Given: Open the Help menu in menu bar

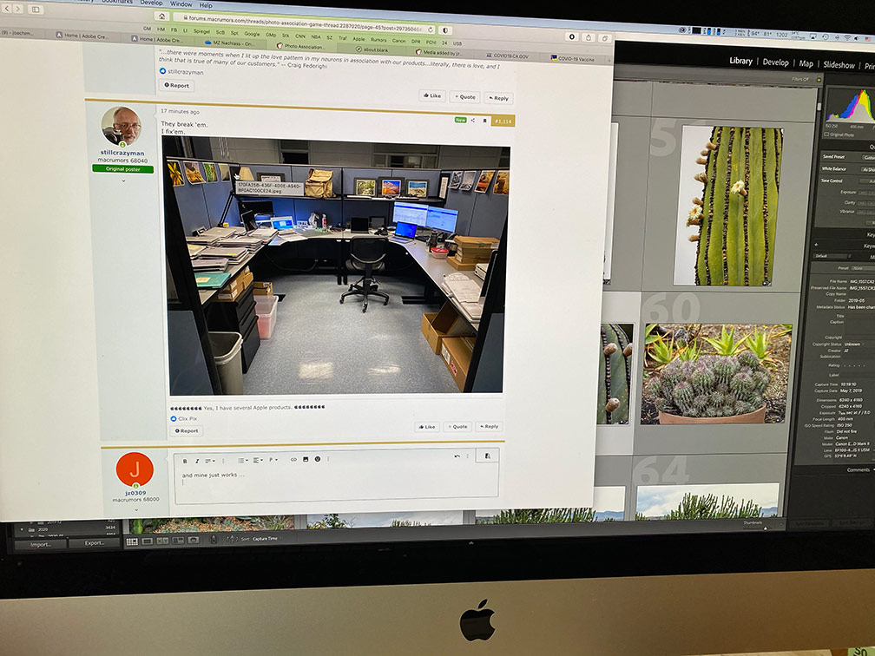Looking at the screenshot, I should click(206, 5).
